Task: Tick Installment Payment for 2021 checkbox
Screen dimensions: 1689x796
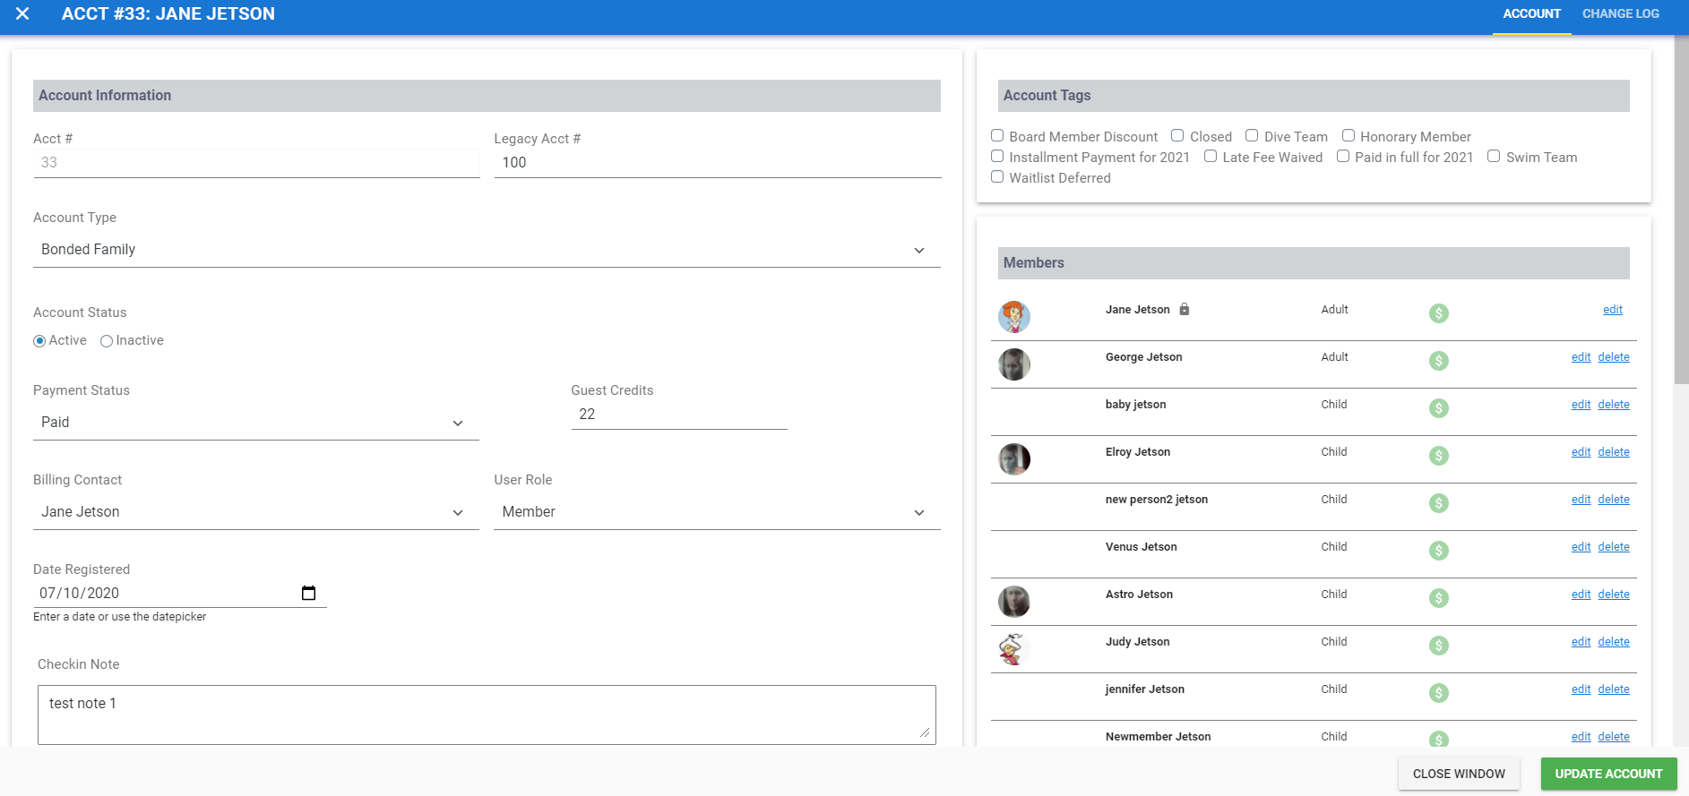Action: click(997, 156)
